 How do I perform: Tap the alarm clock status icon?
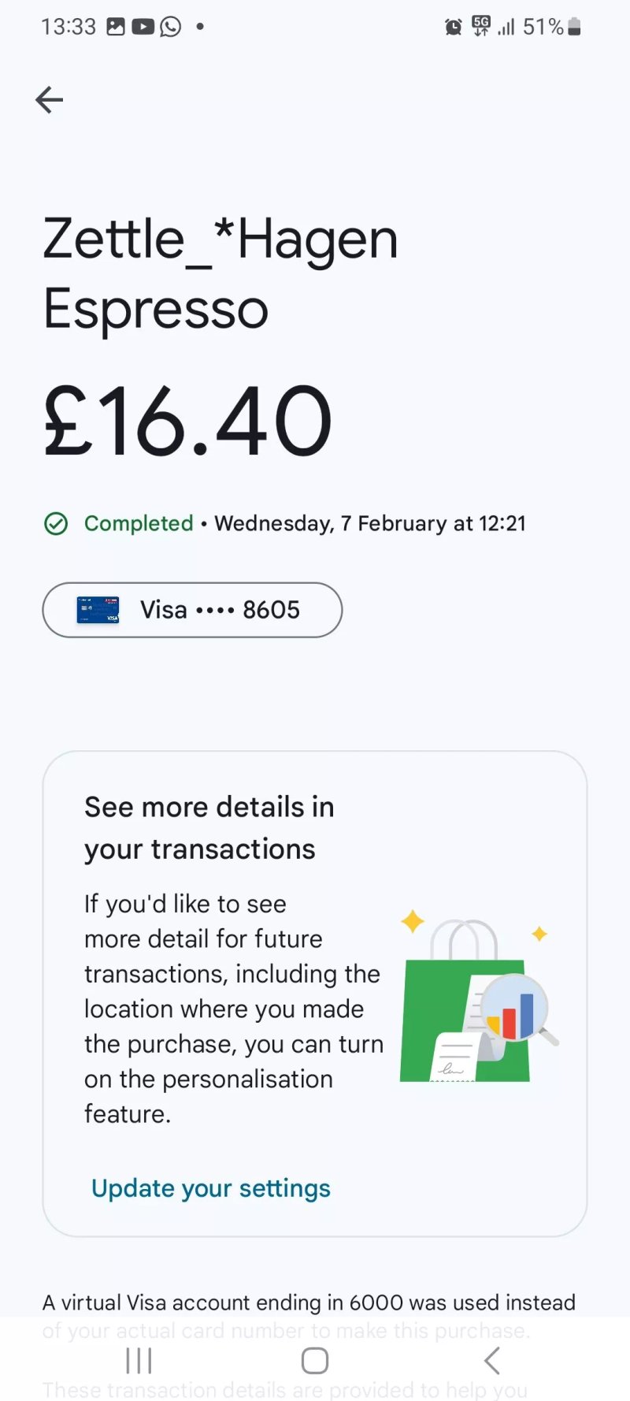[454, 28]
